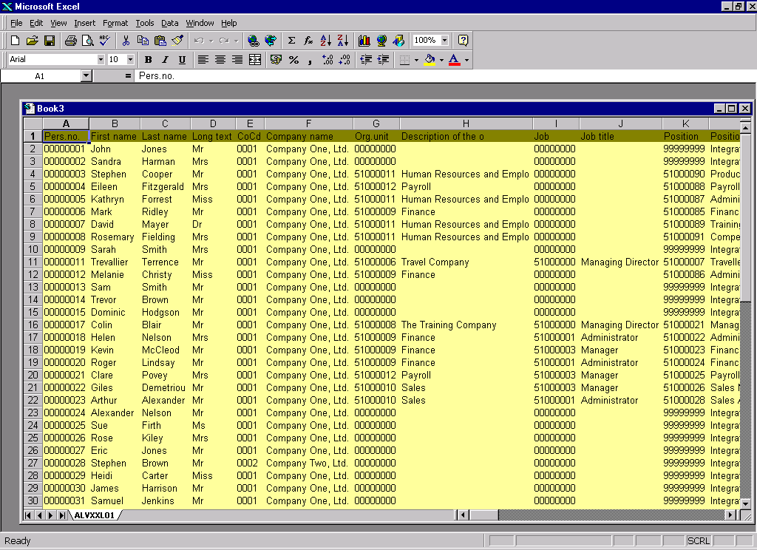757x550 pixels.
Task: Open the Arial font name dropdown
Action: [x=101, y=59]
